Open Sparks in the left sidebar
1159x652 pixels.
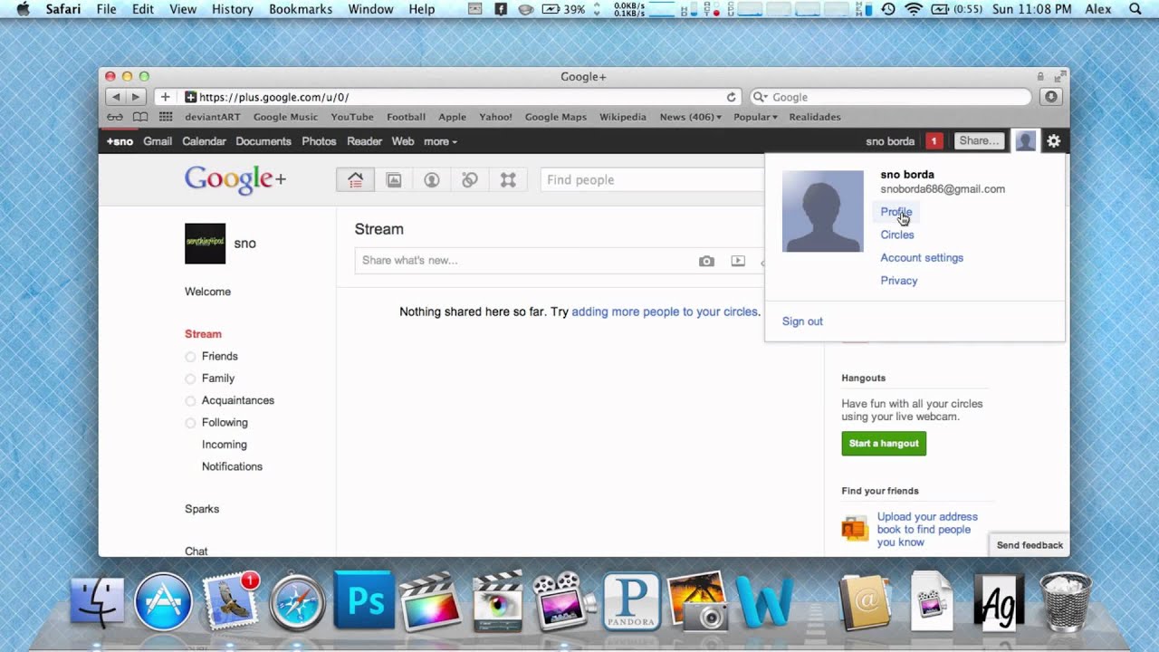202,509
